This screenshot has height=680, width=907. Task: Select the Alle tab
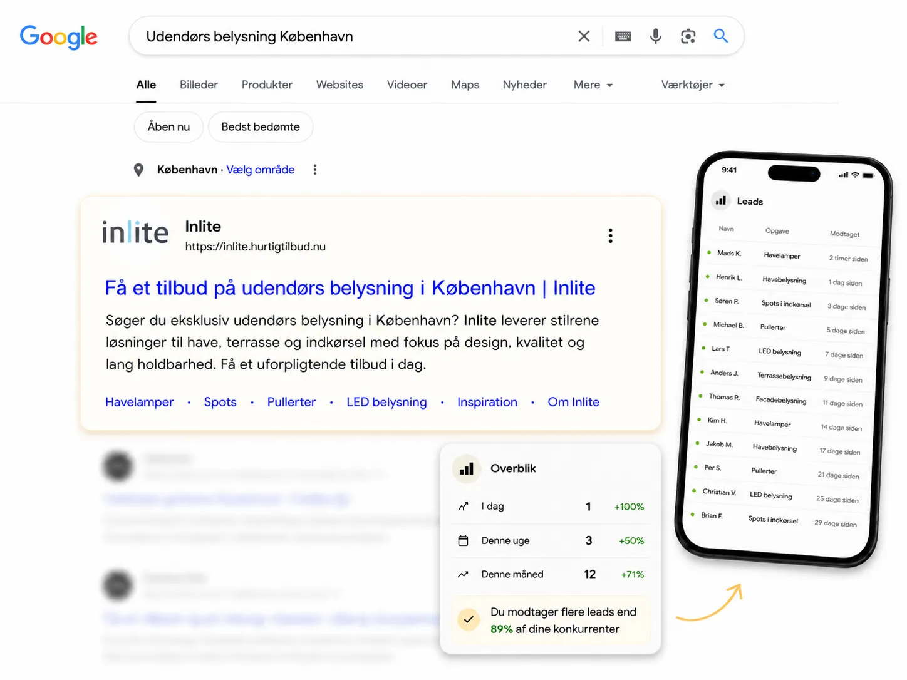pos(146,85)
